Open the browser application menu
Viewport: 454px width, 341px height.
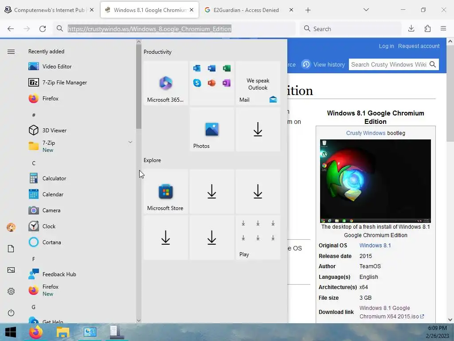pyautogui.click(x=443, y=28)
